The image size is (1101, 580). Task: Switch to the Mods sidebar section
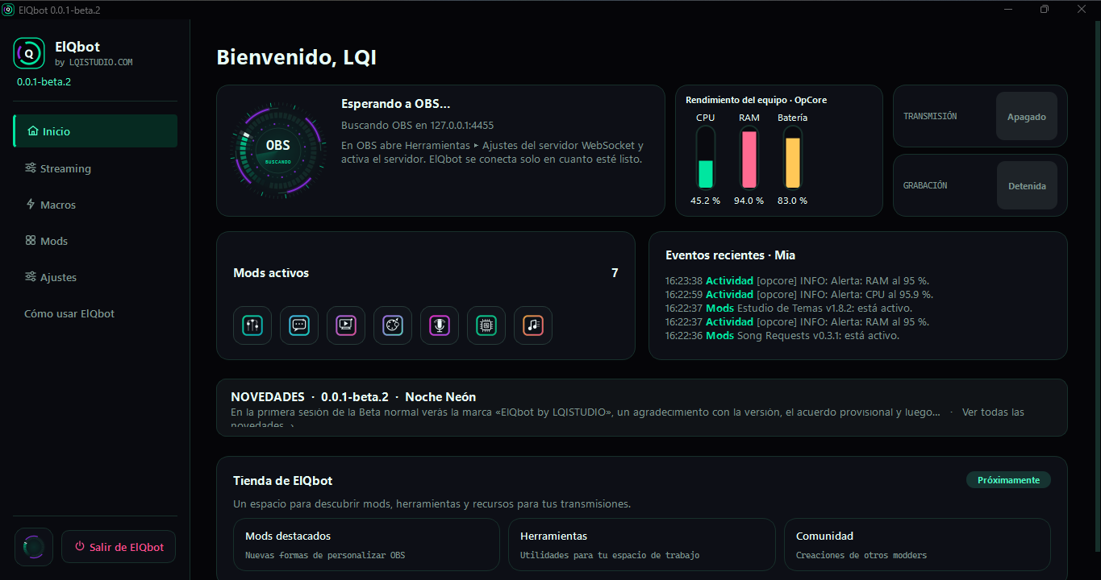[95, 241]
